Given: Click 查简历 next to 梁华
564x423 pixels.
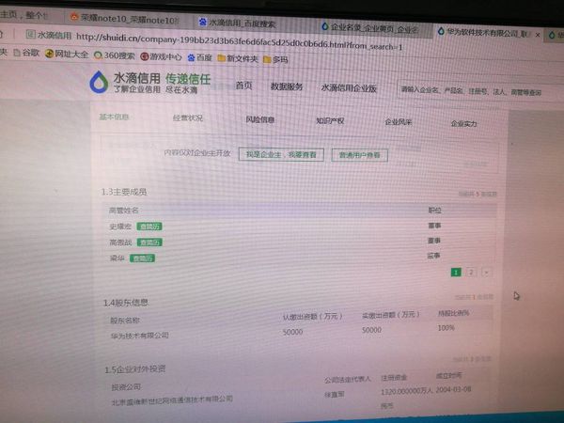Looking at the screenshot, I should tap(143, 258).
